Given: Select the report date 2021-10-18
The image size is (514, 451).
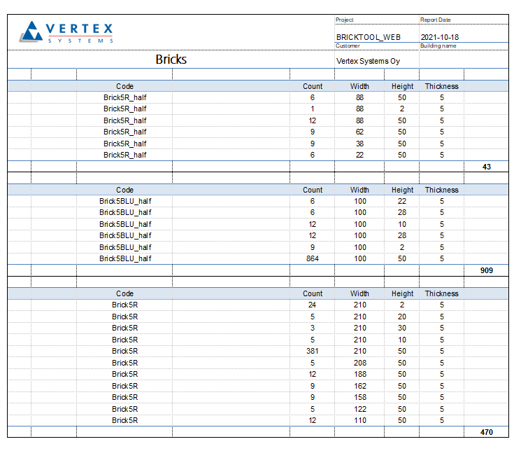Looking at the screenshot, I should (439, 37).
